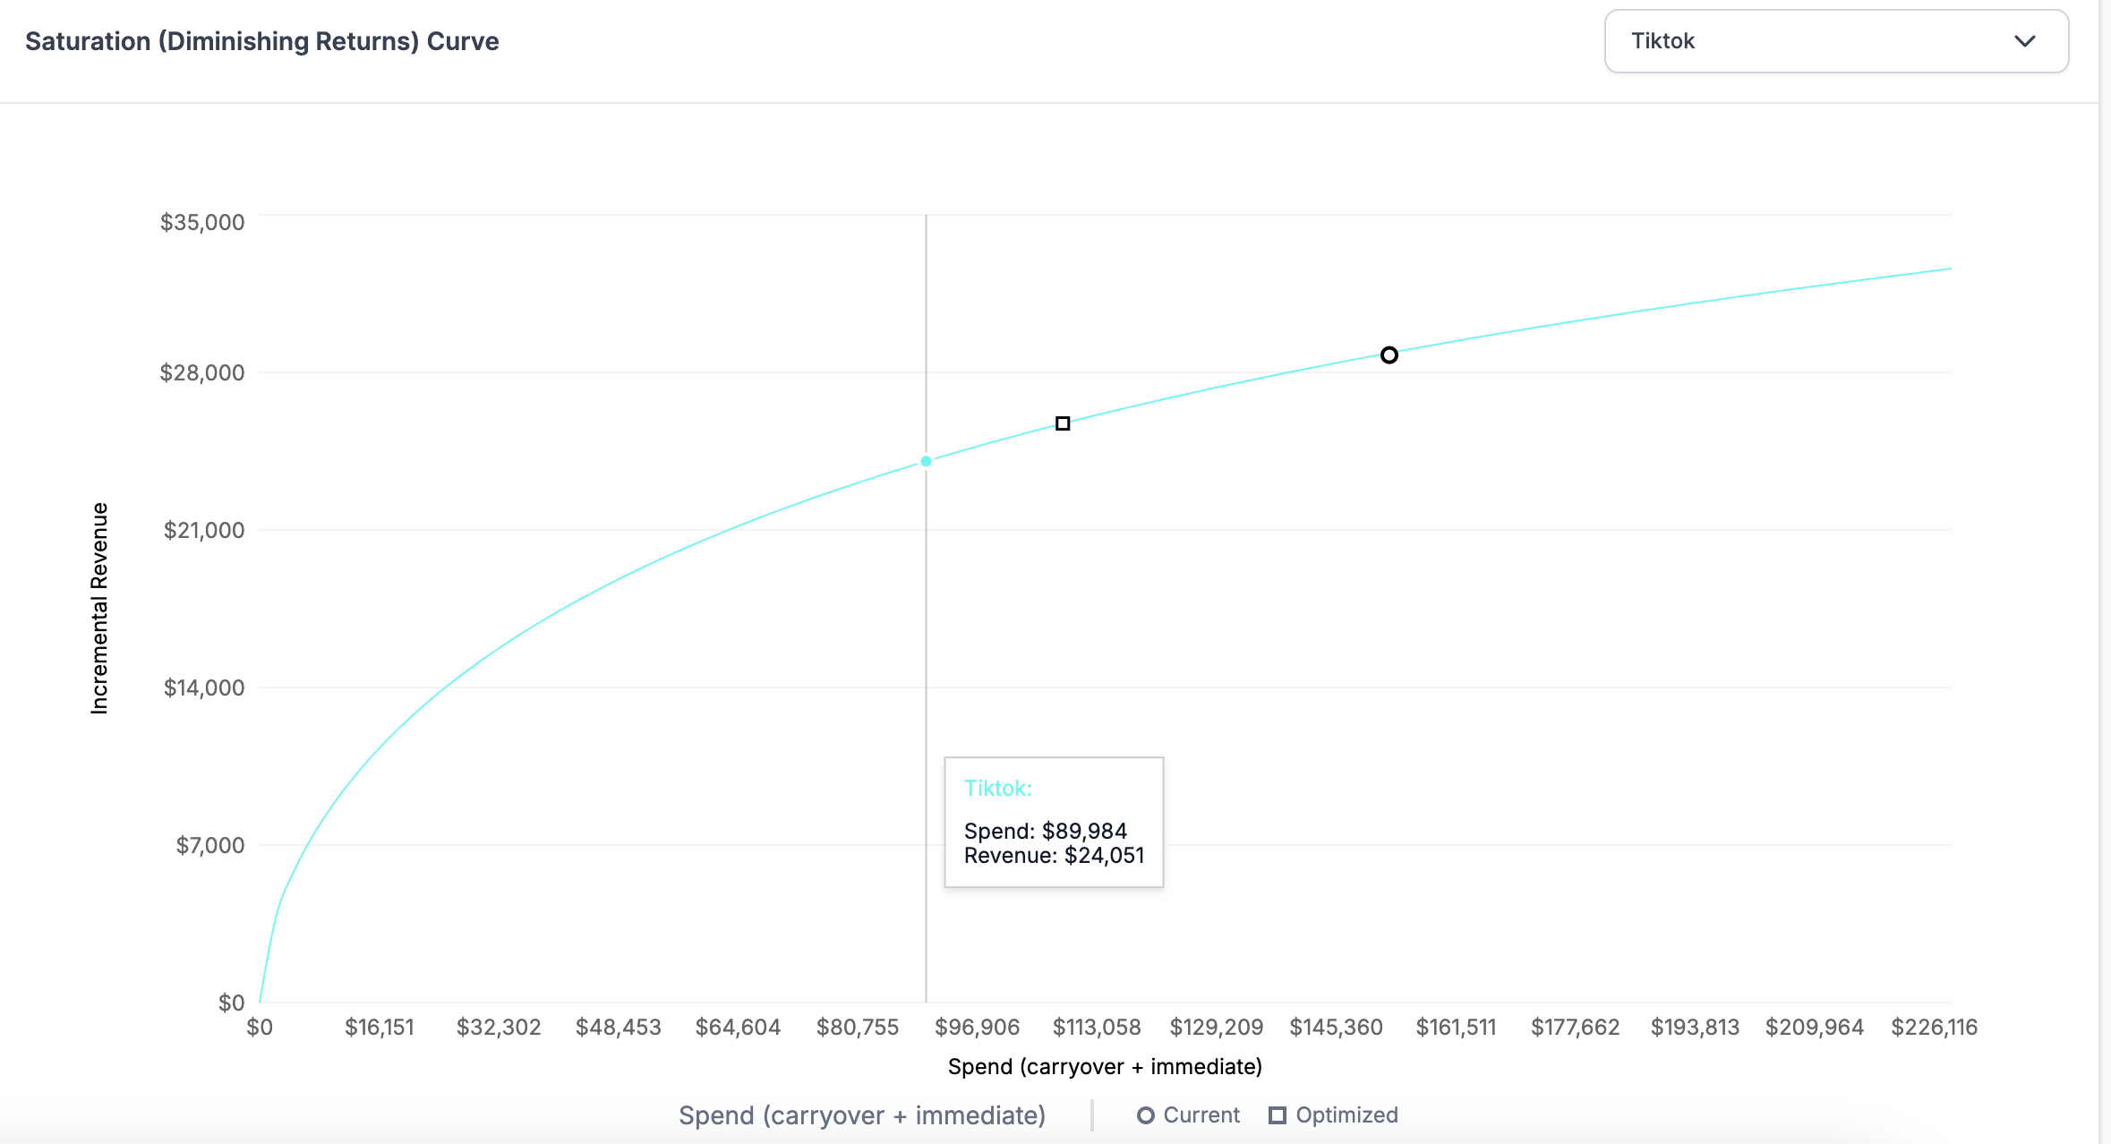Click the Current spend circle marker on curve

tap(1389, 355)
